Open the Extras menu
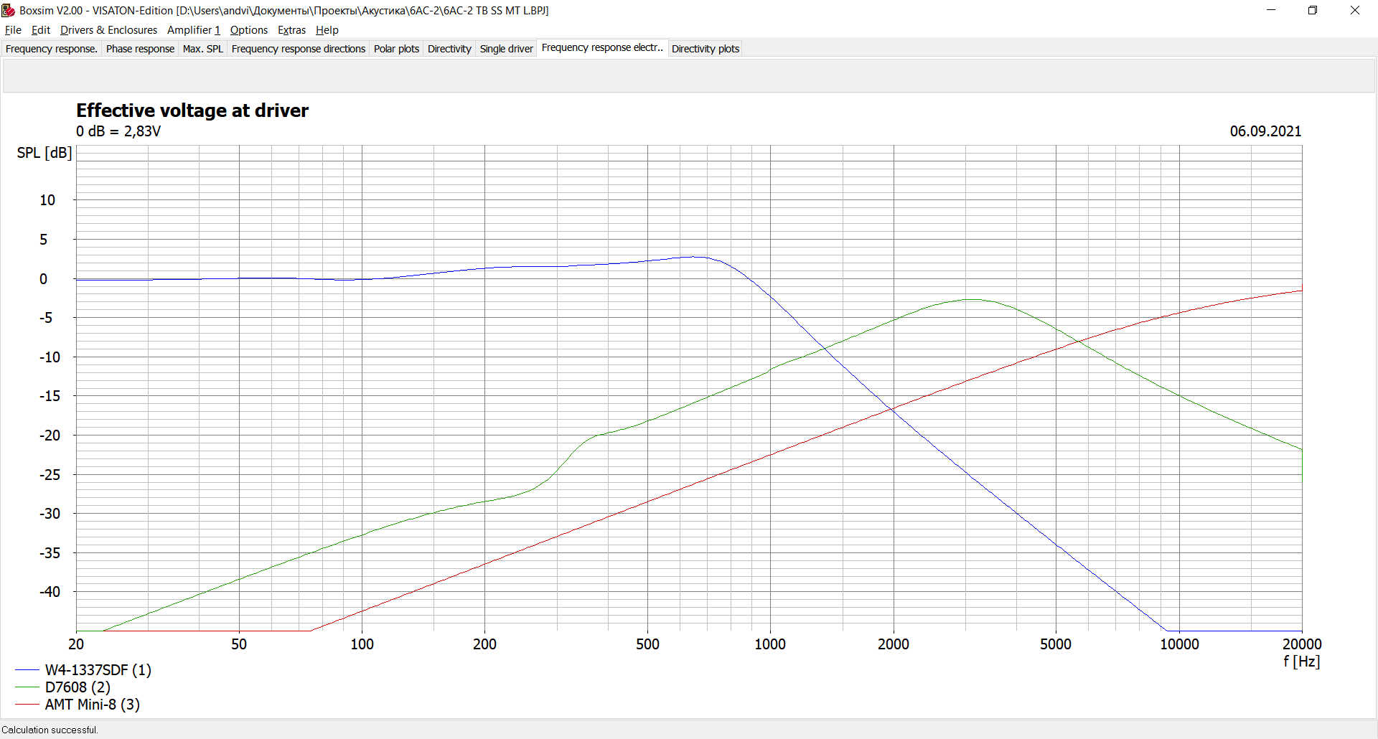The image size is (1378, 739). coord(291,30)
